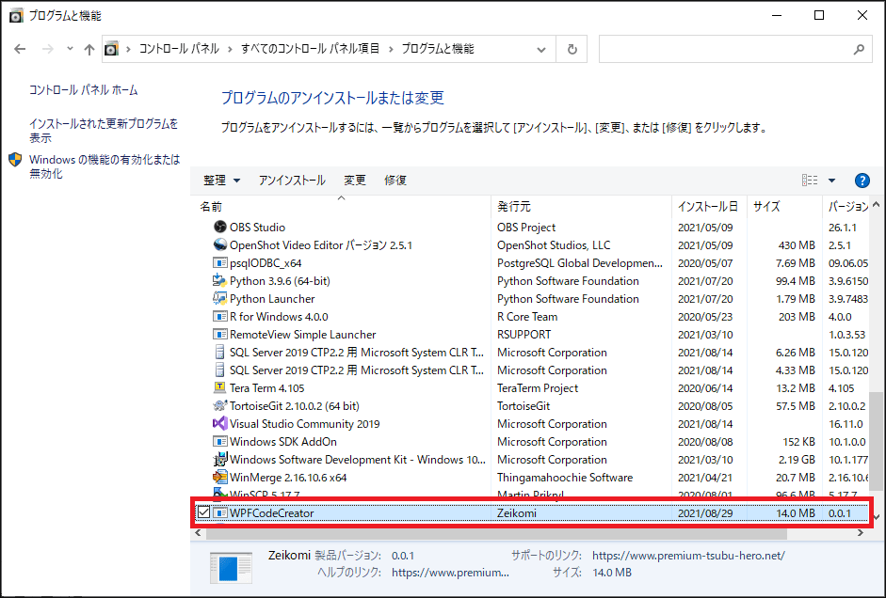Image resolution: width=886 pixels, height=598 pixels.
Task: Go back with the left arrow
Action: (20, 49)
